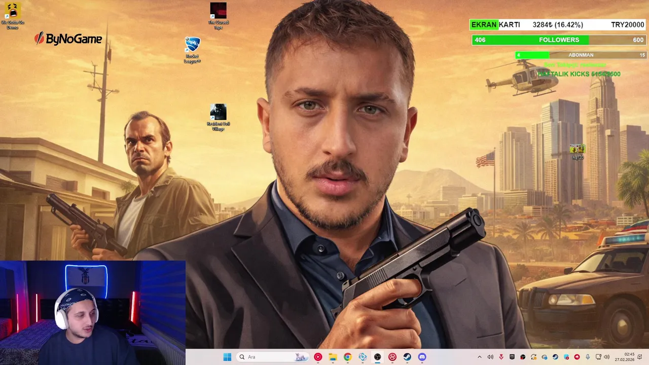The height and width of the screenshot is (365, 649).
Task: Select the hq720 image file on desktop
Action: [x=578, y=152]
